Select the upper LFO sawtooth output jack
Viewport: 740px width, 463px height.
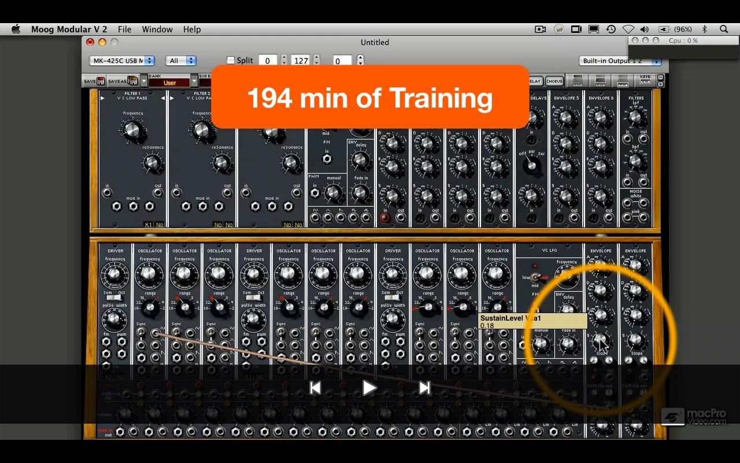341,218
